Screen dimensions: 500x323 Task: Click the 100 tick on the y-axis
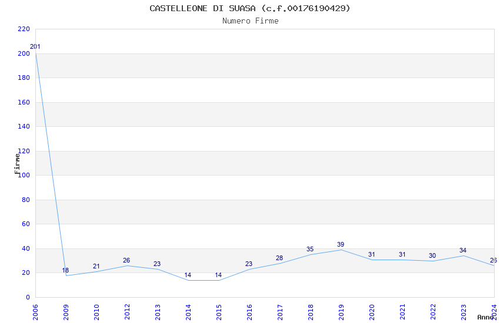pyautogui.click(x=24, y=175)
